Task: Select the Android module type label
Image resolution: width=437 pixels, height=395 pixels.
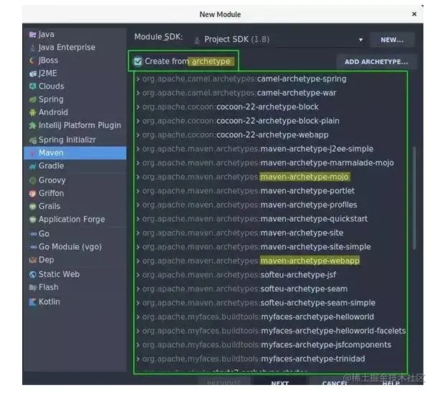Action: coord(53,112)
